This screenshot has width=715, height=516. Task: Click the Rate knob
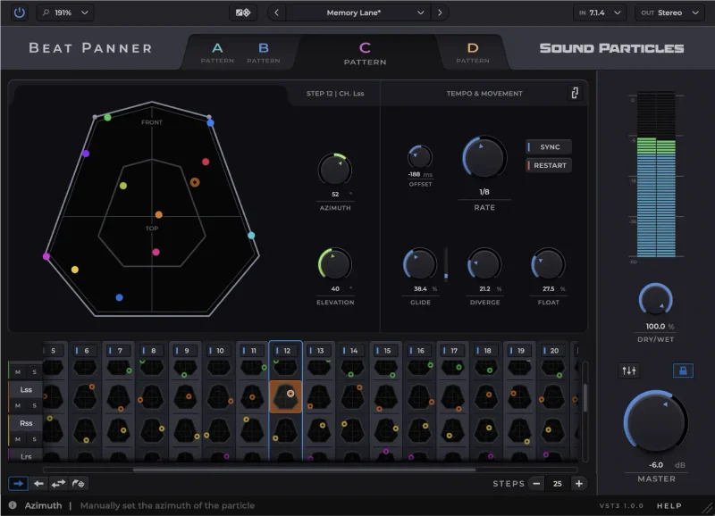pyautogui.click(x=484, y=158)
